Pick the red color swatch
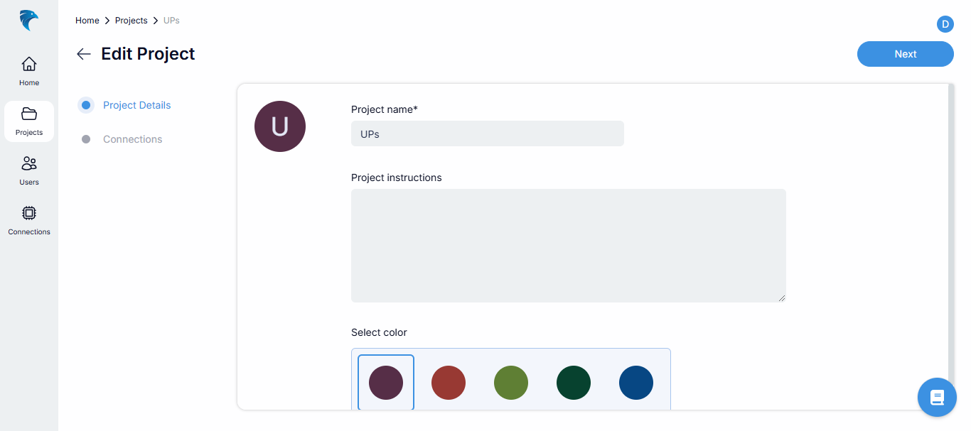Screen dimensions: 971x431 tap(449, 383)
